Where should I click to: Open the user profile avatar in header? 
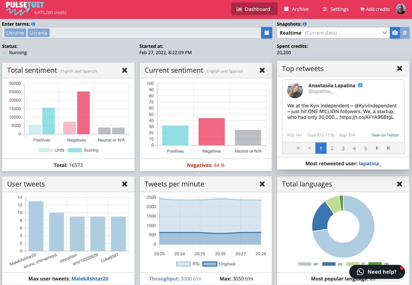[x=401, y=9]
